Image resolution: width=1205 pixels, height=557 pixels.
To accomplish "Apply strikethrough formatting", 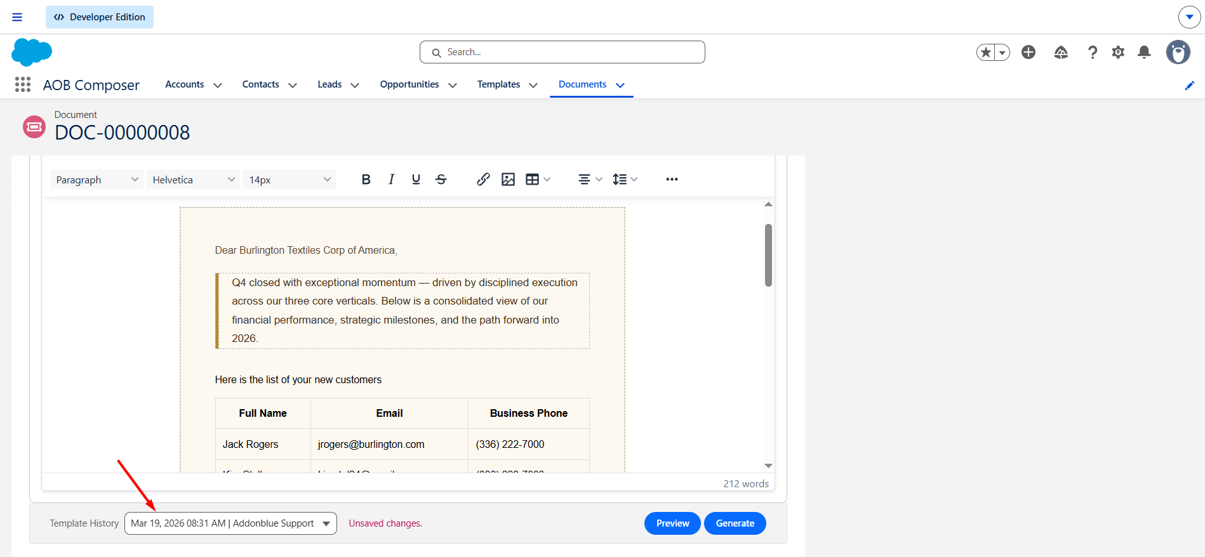I will tap(441, 180).
